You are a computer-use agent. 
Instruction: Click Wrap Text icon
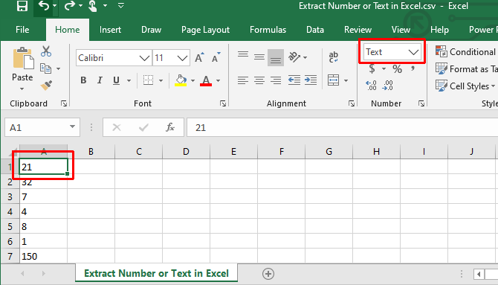pyautogui.click(x=334, y=57)
